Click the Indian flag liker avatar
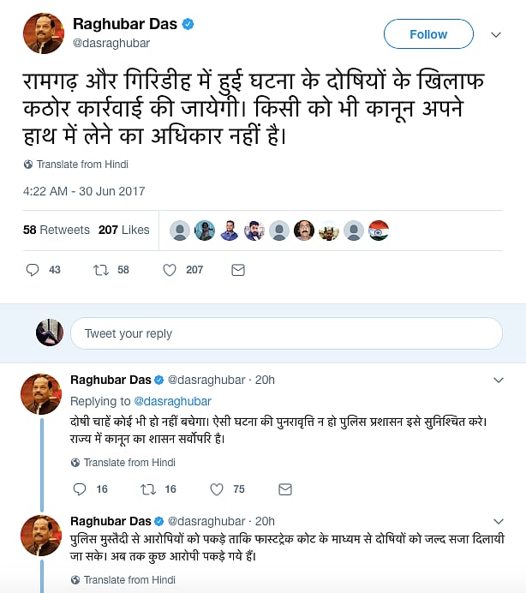The height and width of the screenshot is (593, 526). [379, 231]
